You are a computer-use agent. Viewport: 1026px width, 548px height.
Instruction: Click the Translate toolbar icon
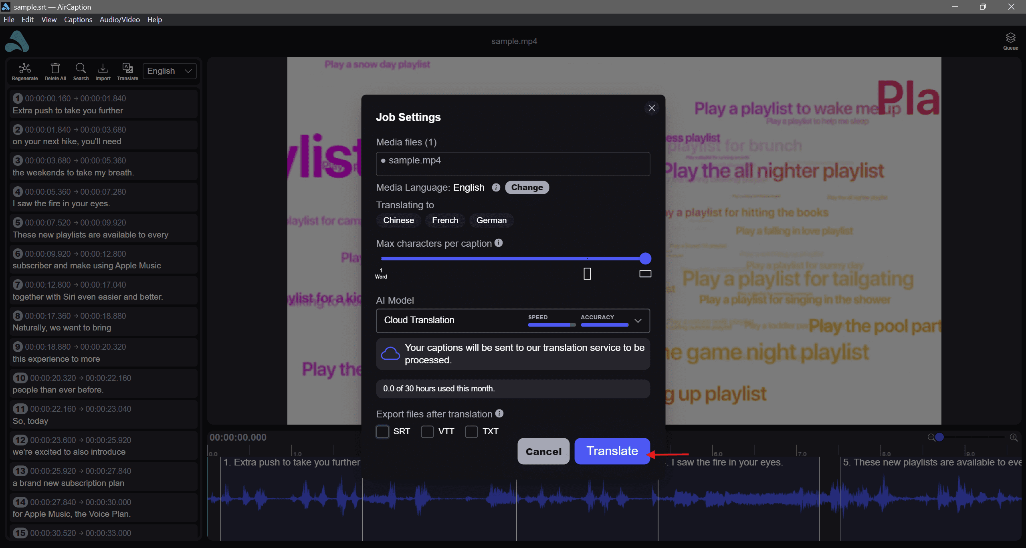[x=127, y=72]
